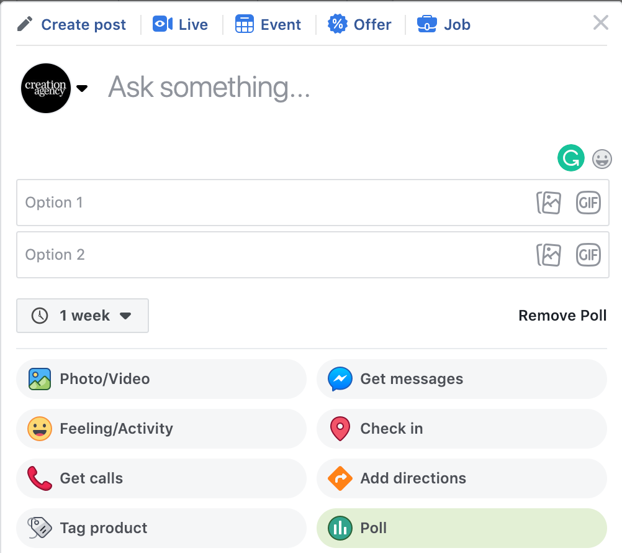The width and height of the screenshot is (622, 553).
Task: Click the Check in button
Action: click(x=461, y=429)
